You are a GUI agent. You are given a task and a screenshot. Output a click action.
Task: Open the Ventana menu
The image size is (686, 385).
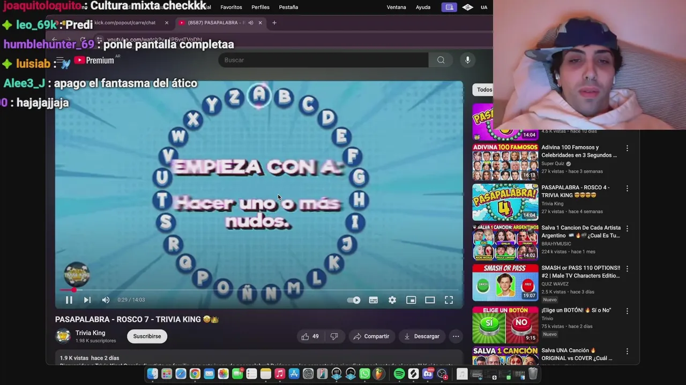pyautogui.click(x=397, y=7)
